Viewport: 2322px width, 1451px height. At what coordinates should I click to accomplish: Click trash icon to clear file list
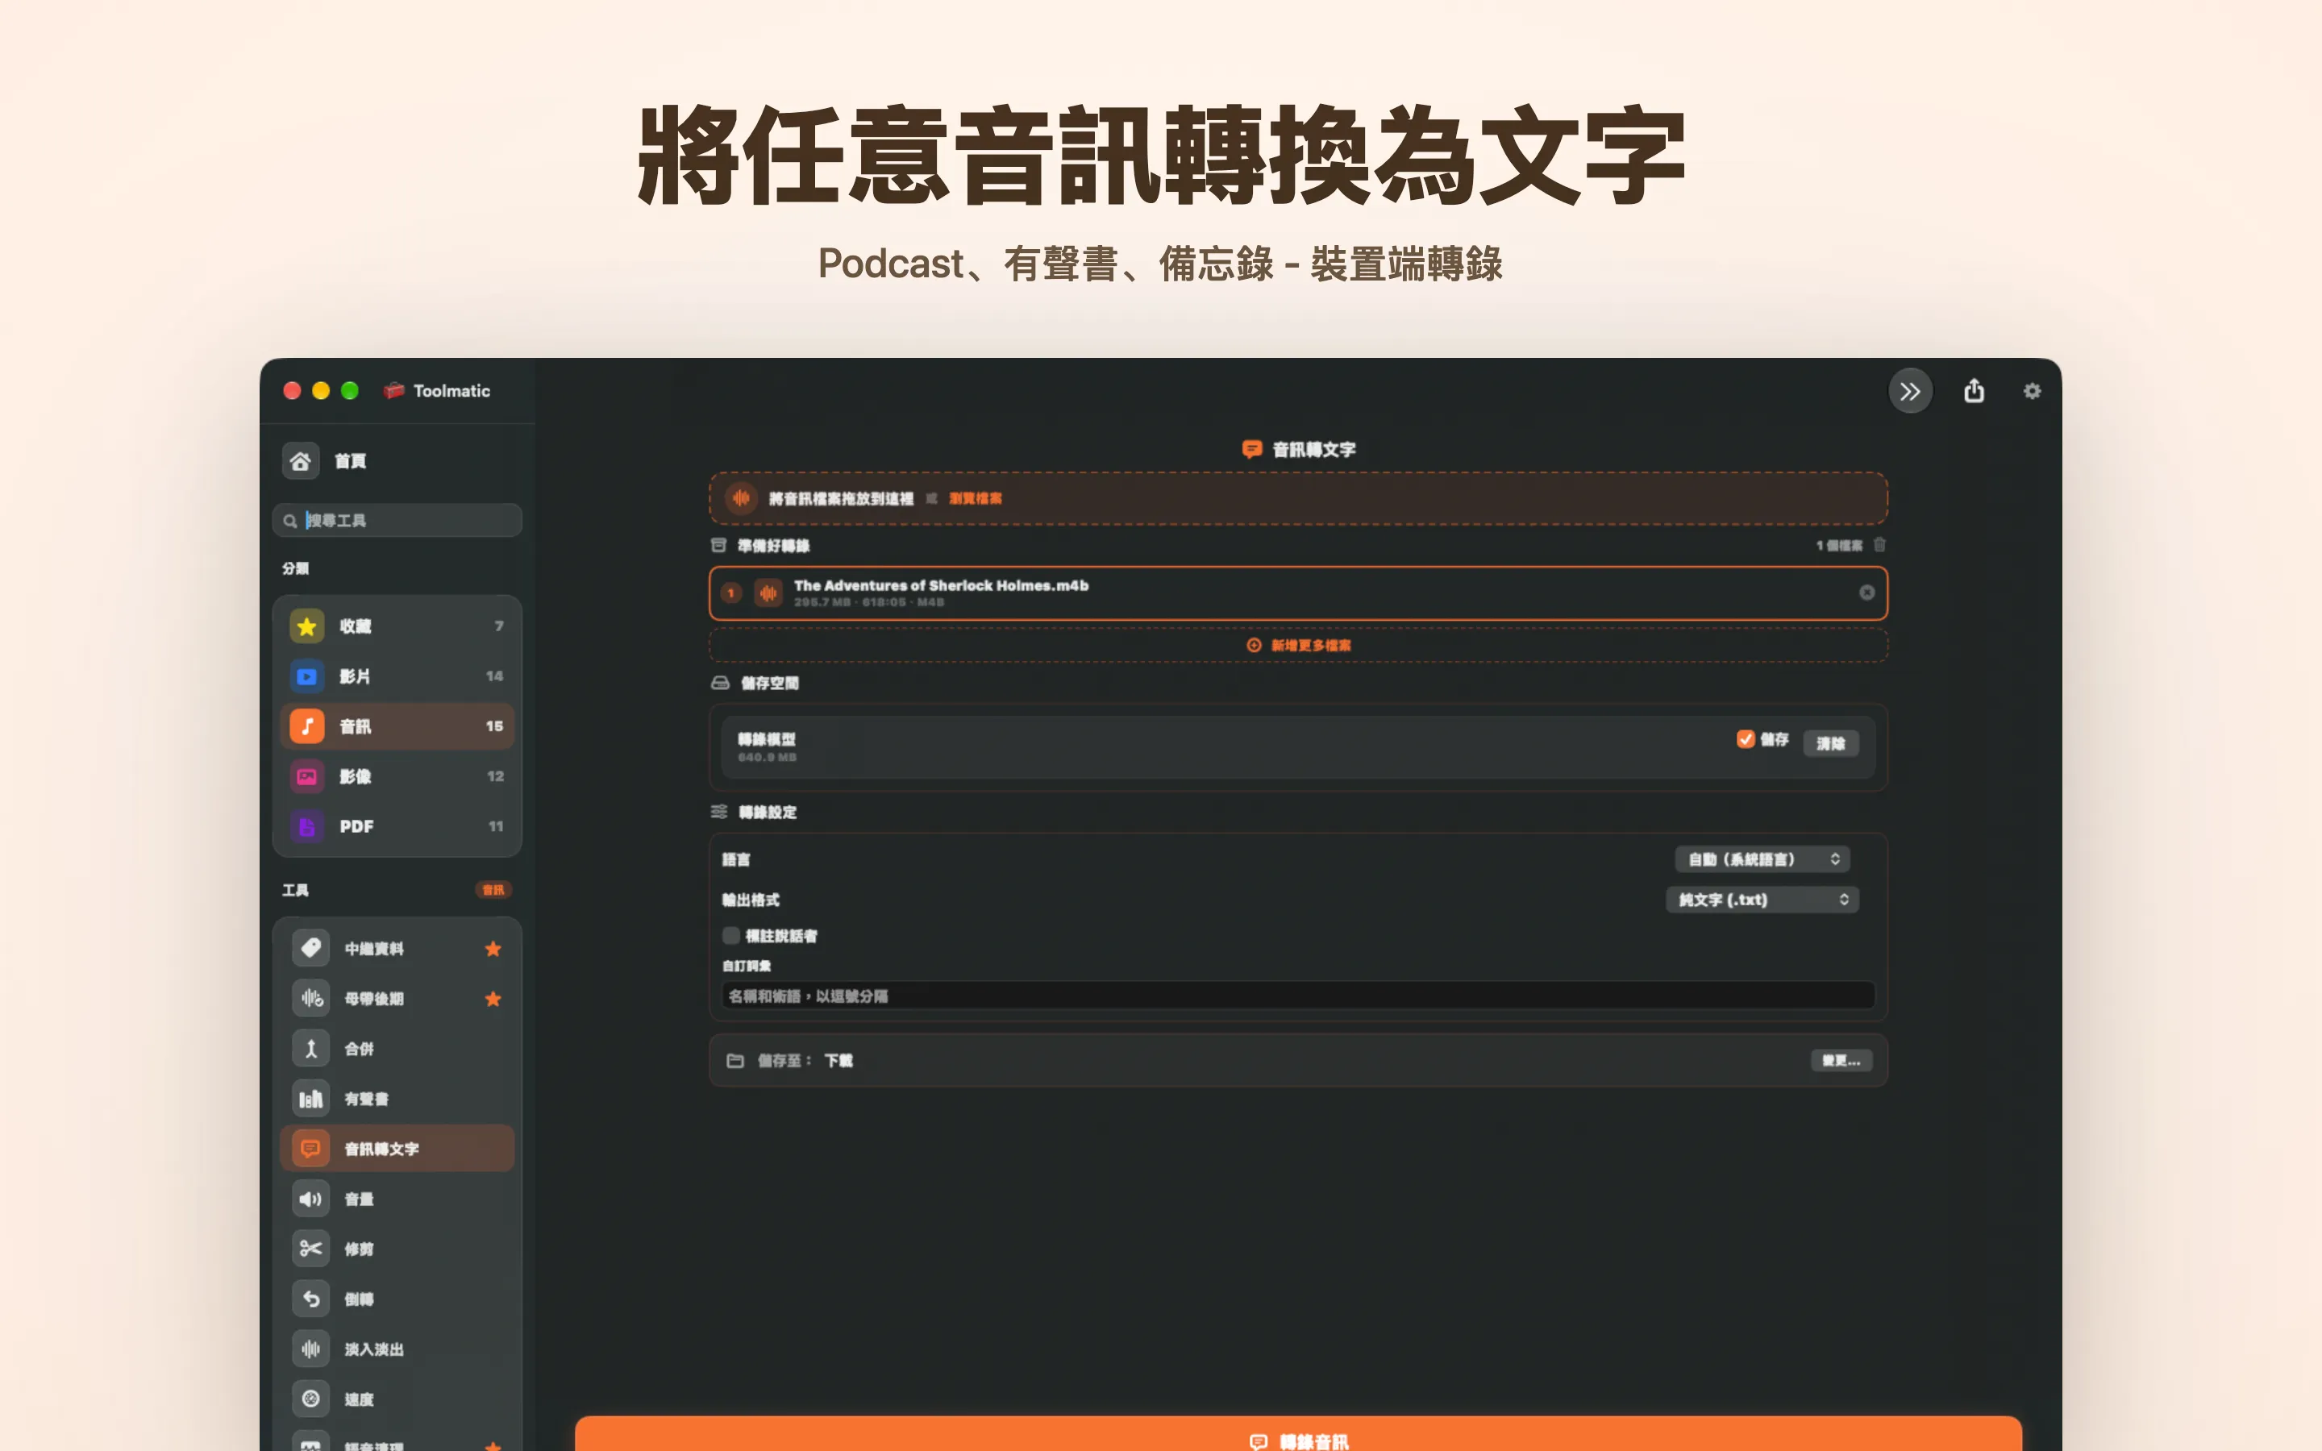(x=1879, y=545)
